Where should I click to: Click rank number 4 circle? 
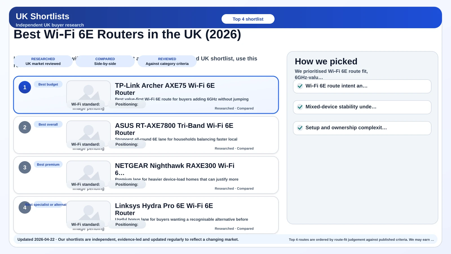click(25, 207)
